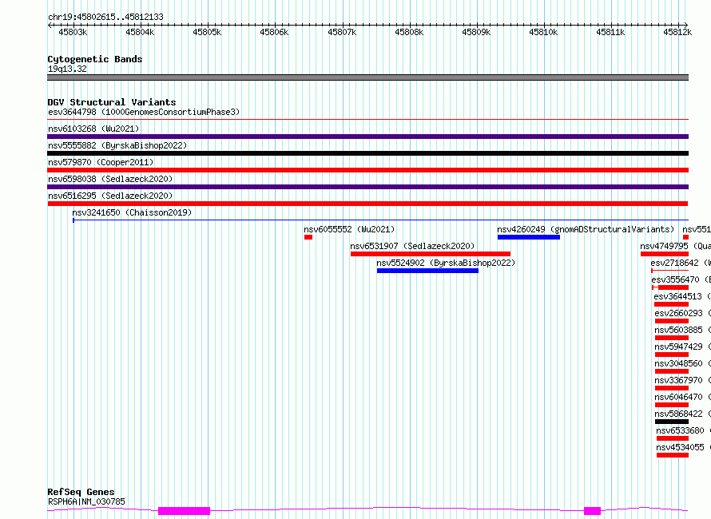Screen dimensions: 711x519
Task: Click the 19q13.32 cytogenetic band bar
Action: (x=367, y=77)
